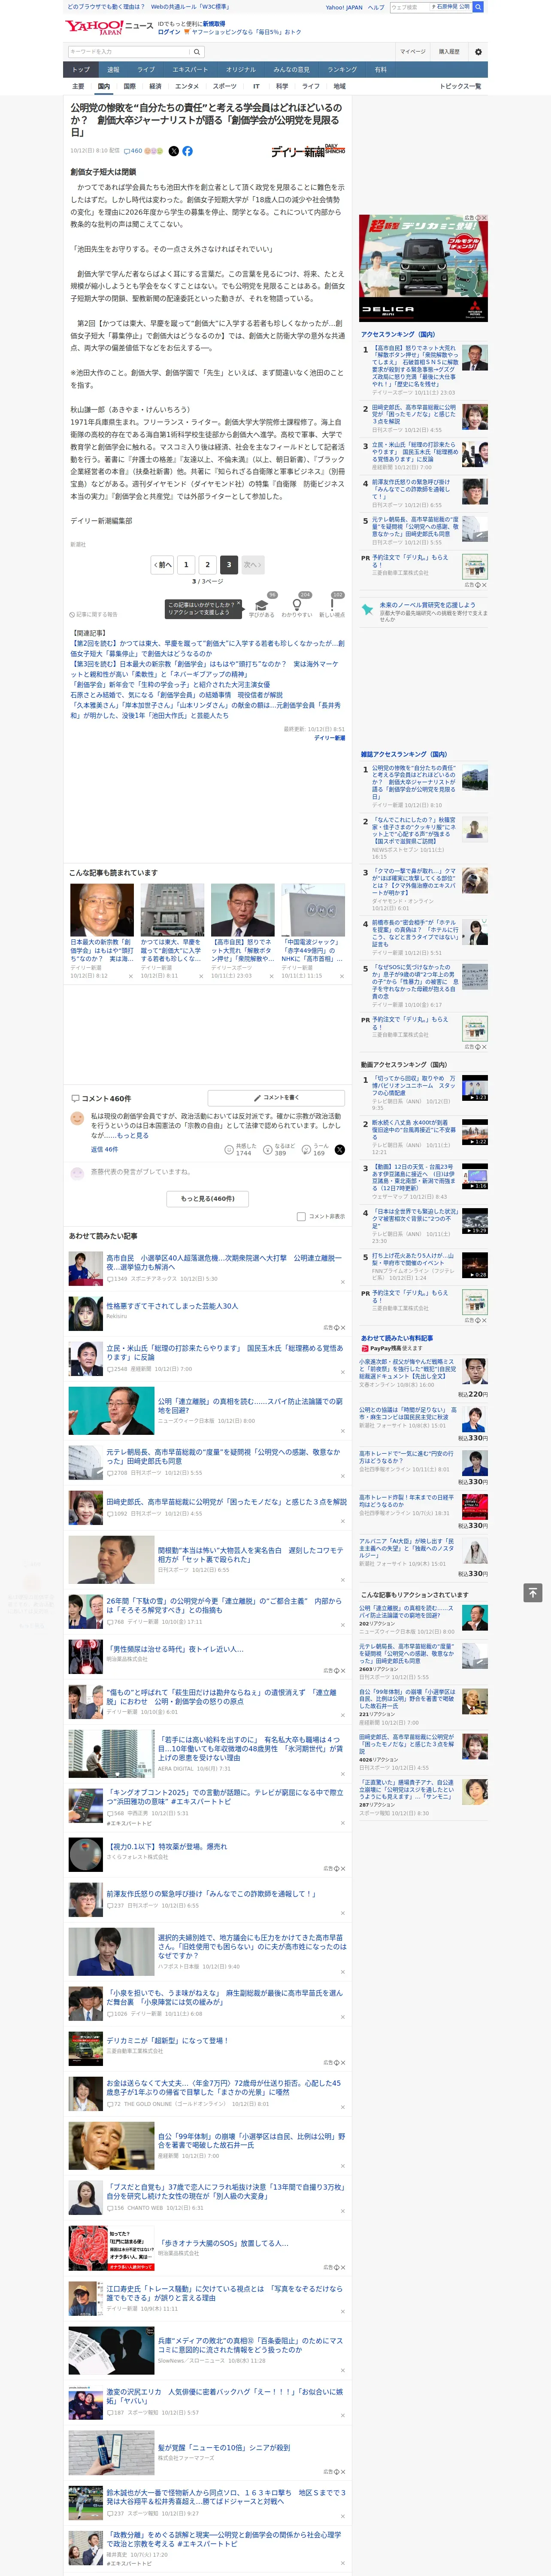
Task: Open the ヘルプ link in the header
Action: 376,7
